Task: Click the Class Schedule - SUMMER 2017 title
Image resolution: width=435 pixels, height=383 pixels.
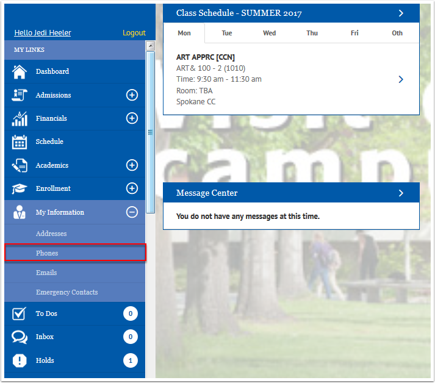Action: (239, 13)
